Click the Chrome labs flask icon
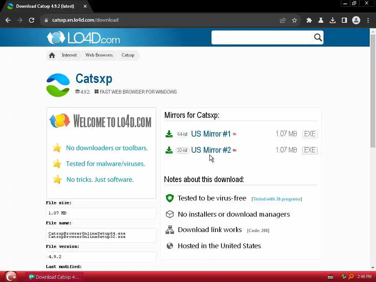This screenshot has height=282, width=376. 321,21
